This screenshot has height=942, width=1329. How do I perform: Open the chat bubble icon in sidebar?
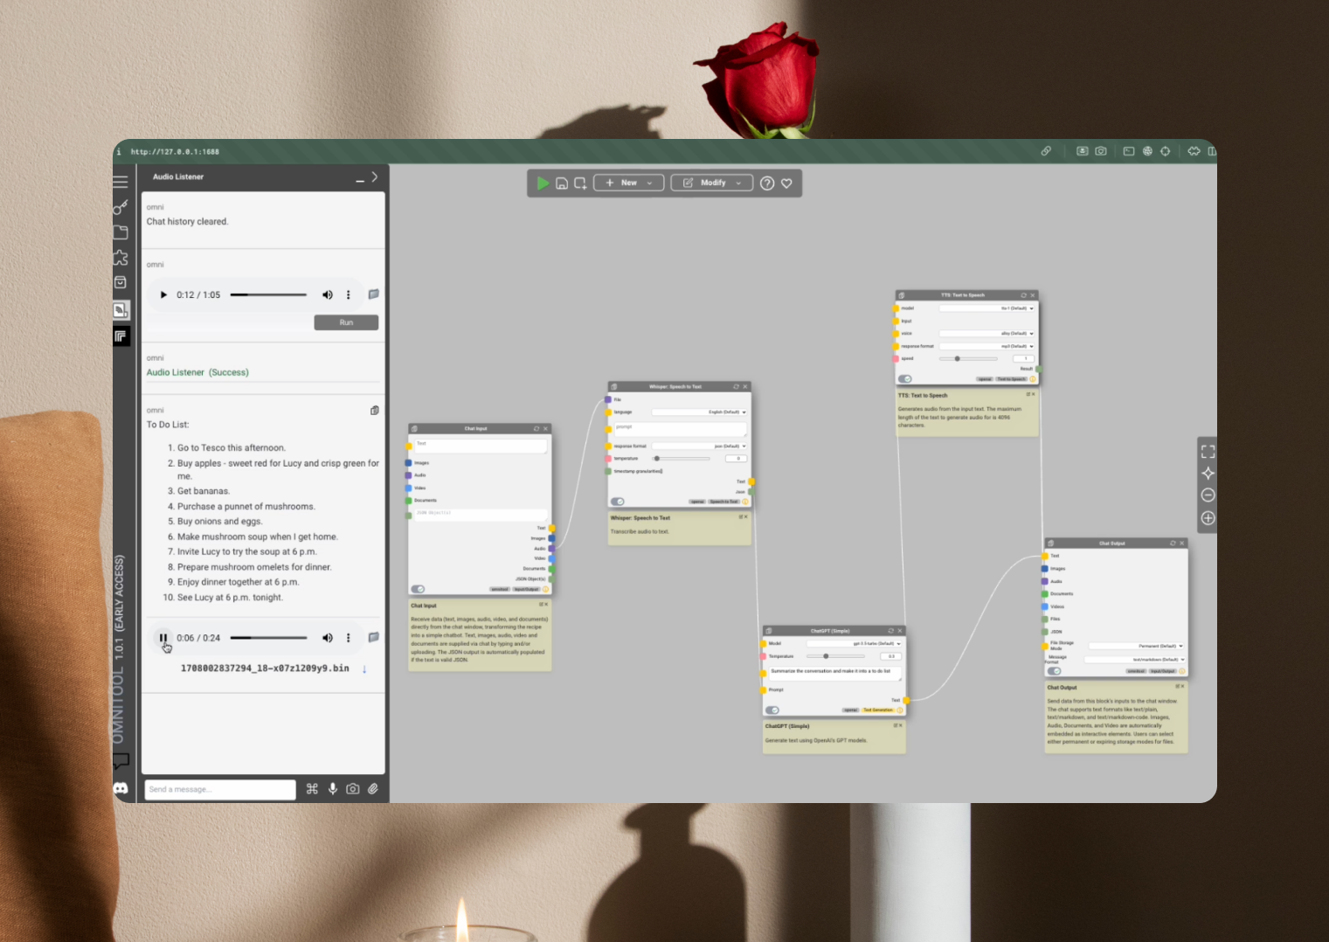[121, 761]
